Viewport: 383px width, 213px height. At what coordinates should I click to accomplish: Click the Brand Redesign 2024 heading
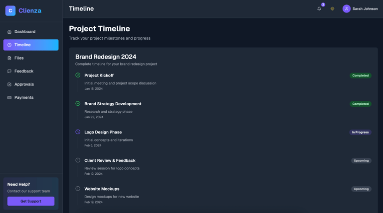click(106, 57)
